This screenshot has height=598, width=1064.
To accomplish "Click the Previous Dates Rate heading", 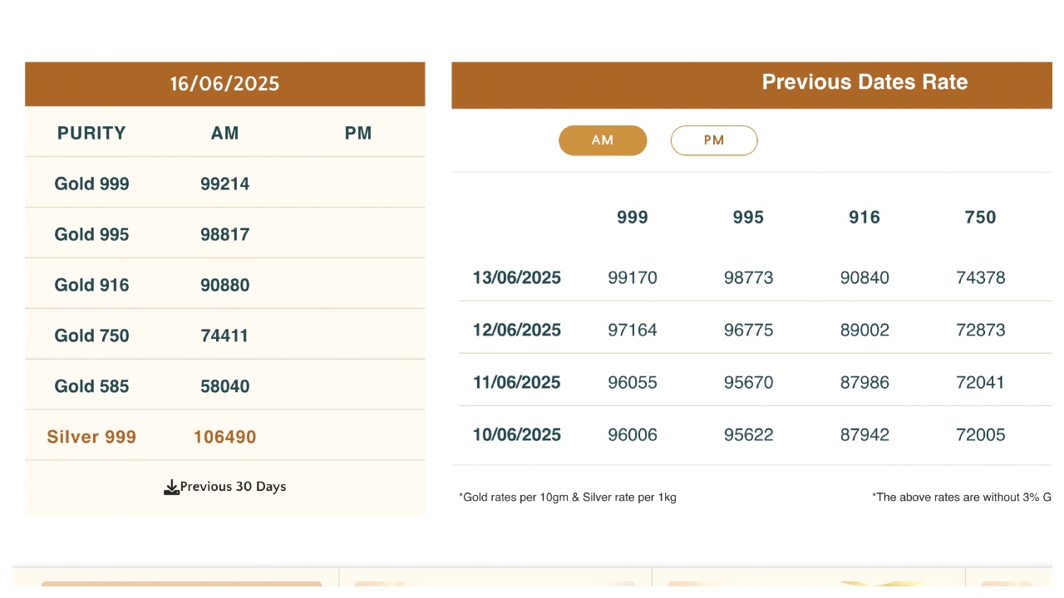I will (864, 82).
